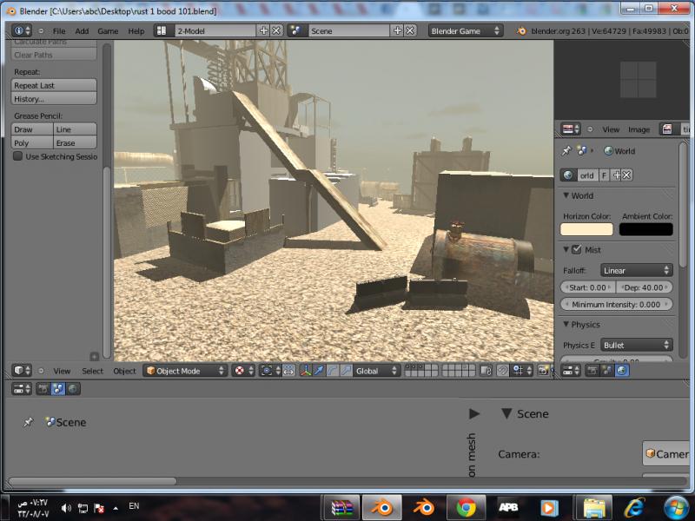Open the Global orientation dropdown
This screenshot has height=521, width=695.
(x=375, y=371)
